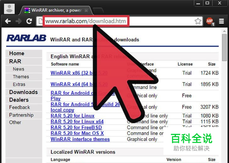Open News in the sidebar

point(24,69)
